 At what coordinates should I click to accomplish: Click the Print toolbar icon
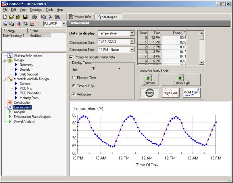click(x=34, y=17)
